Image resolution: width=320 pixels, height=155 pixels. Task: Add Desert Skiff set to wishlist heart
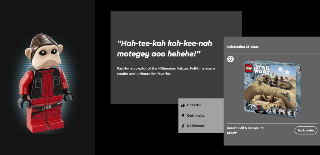[x=230, y=59]
